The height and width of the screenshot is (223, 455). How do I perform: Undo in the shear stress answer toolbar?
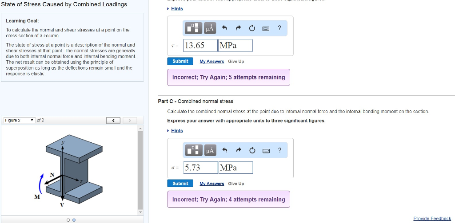coord(224,28)
